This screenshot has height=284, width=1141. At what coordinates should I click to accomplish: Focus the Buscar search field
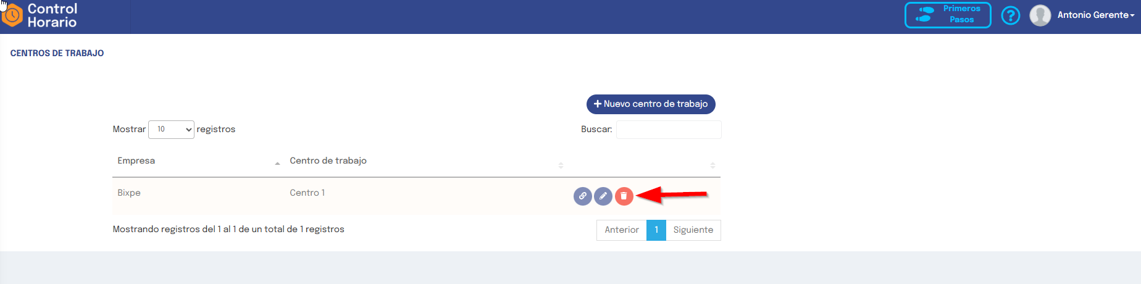[669, 130]
